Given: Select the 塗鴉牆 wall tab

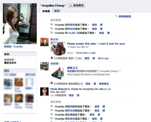Looking at the screenshot, I should click(x=46, y=11).
